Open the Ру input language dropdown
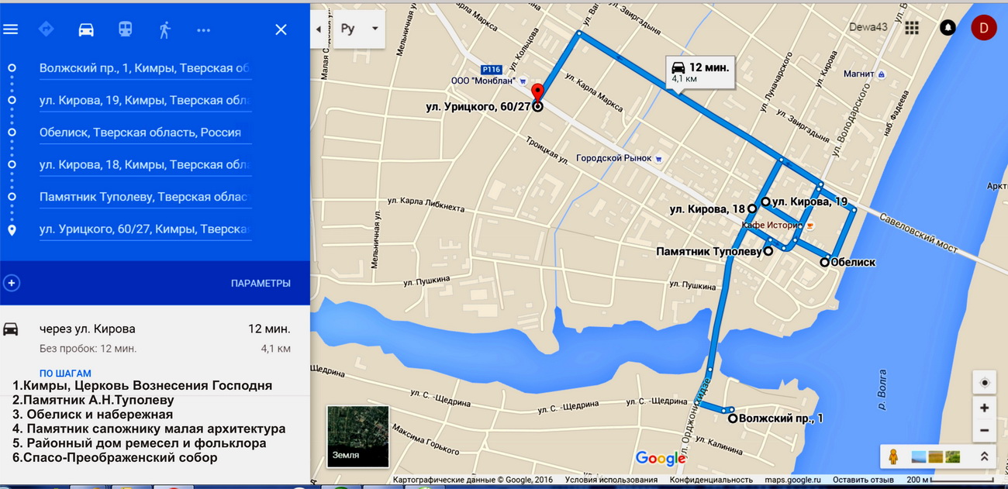 click(360, 29)
